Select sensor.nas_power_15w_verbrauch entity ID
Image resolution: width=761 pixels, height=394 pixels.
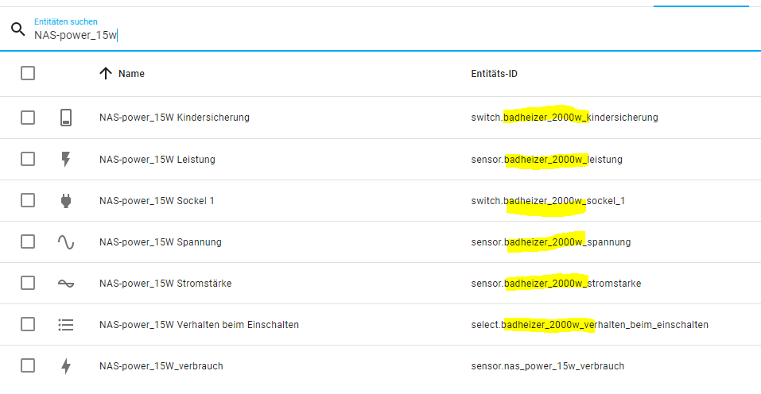click(x=547, y=365)
